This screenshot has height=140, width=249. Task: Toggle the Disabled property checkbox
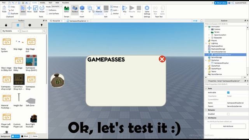tap(228, 114)
